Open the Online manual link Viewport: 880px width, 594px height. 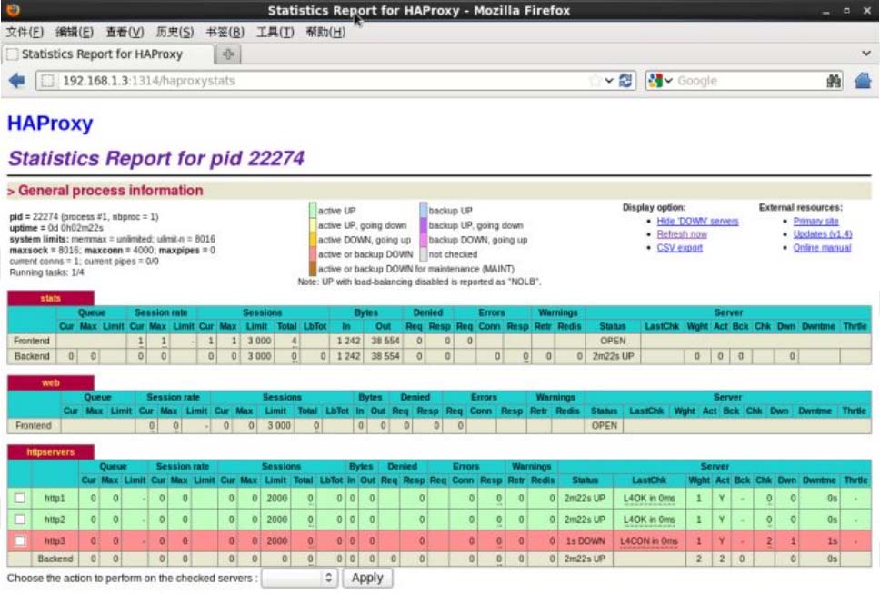822,247
